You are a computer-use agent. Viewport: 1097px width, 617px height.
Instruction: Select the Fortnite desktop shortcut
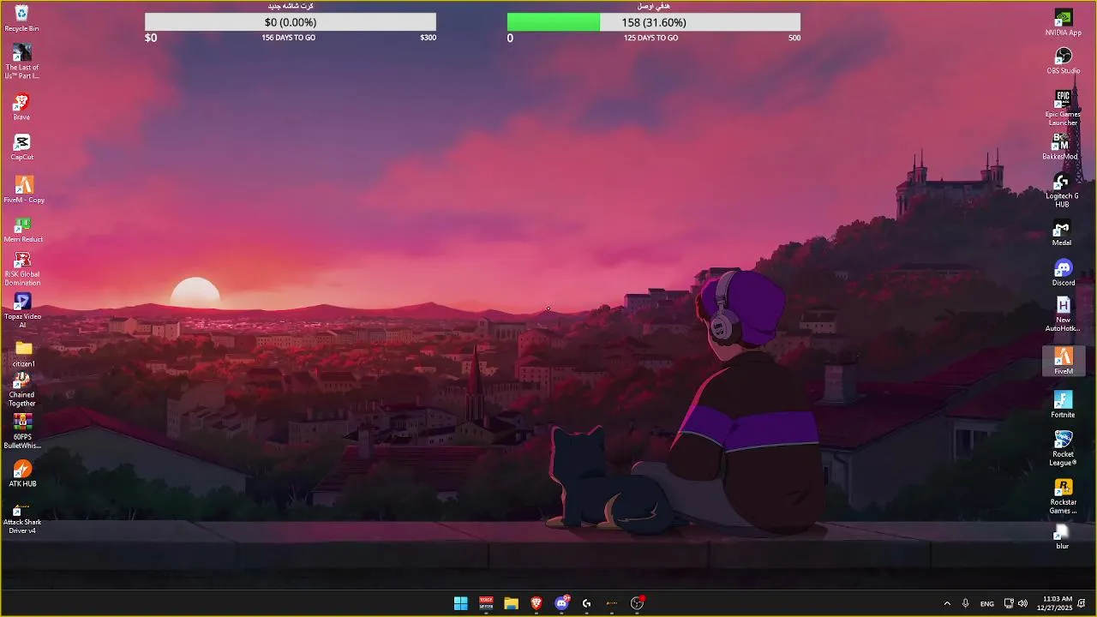point(1063,404)
